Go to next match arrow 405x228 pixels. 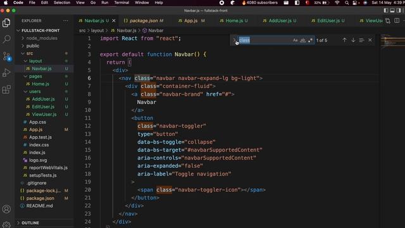pos(353,40)
